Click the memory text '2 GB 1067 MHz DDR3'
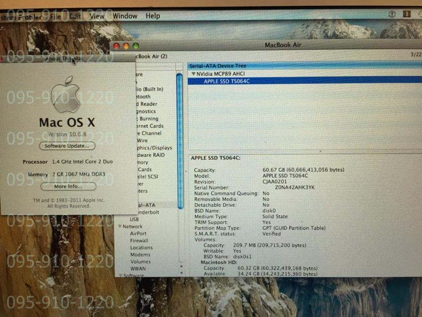Screen dimensions: 422x317 click(79, 174)
